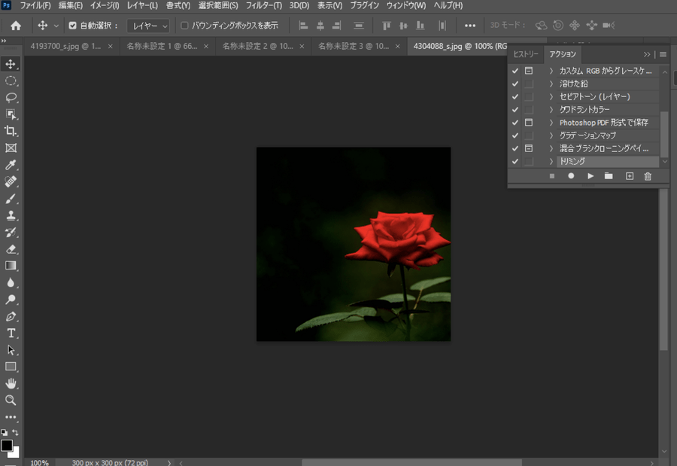
Task: Enable バウンディングボックスを表示 checkbox
Action: (185, 26)
